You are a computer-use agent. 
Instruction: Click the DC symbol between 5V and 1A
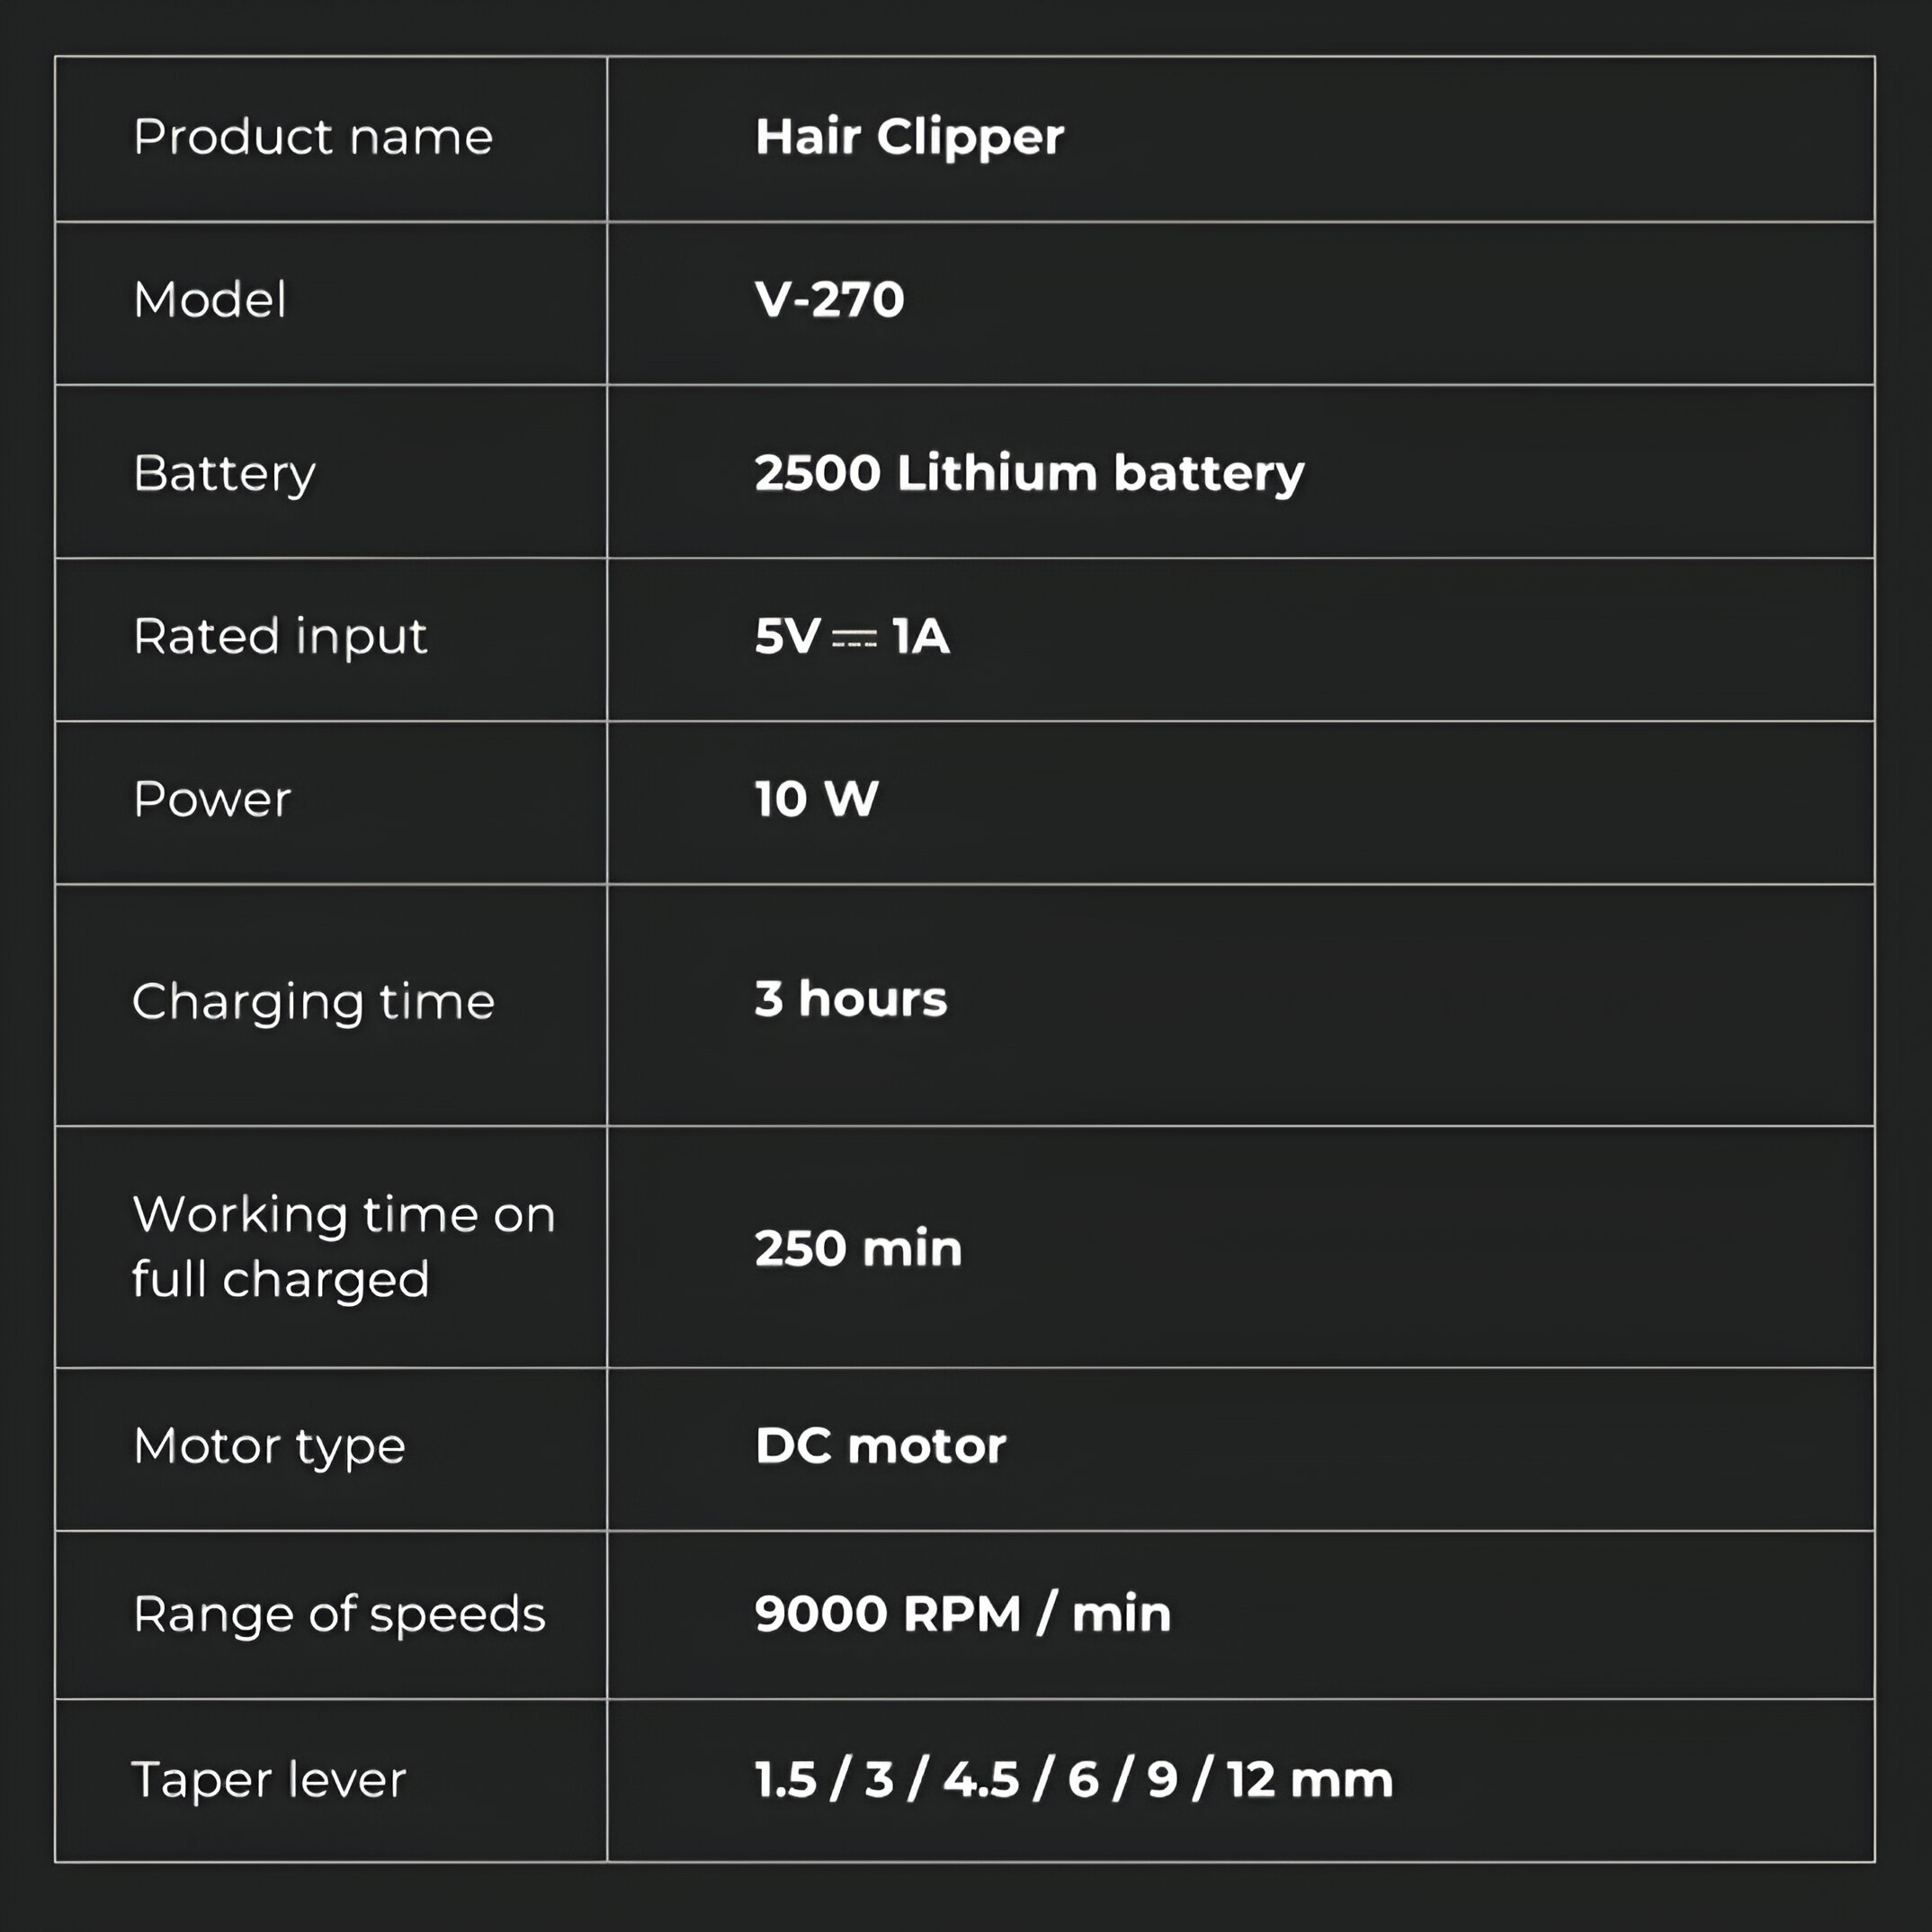click(855, 639)
